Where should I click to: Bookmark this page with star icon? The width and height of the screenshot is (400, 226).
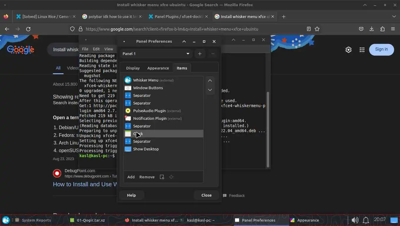point(317,29)
